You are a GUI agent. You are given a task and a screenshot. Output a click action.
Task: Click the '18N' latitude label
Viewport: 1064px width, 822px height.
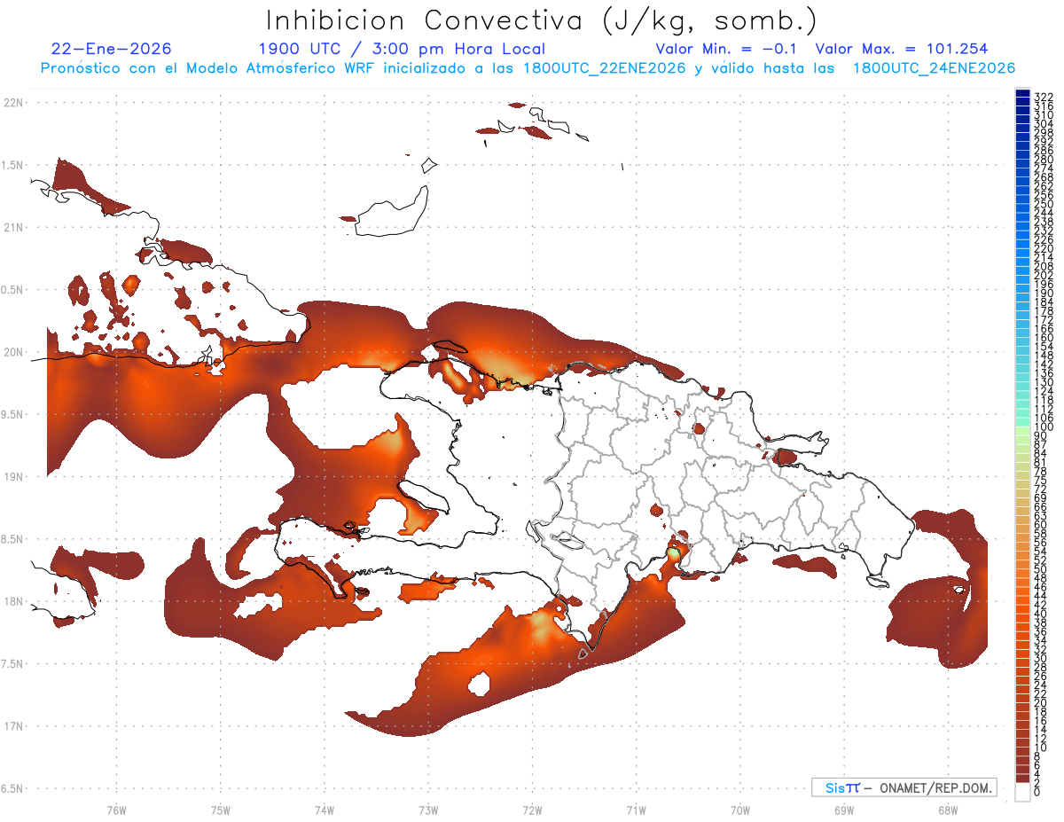pyautogui.click(x=12, y=601)
